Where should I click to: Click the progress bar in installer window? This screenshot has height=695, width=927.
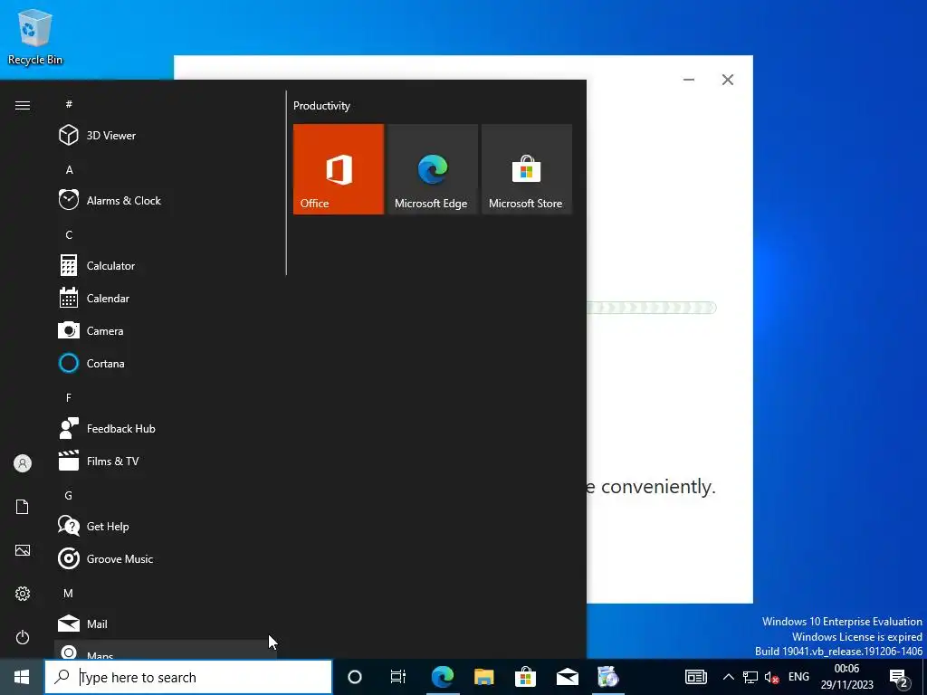(x=652, y=308)
